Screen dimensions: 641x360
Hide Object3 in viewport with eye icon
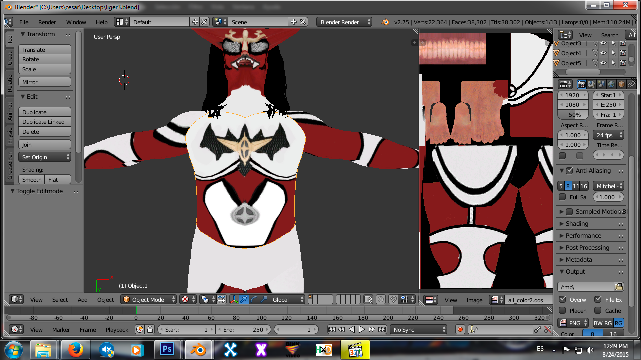[603, 43]
